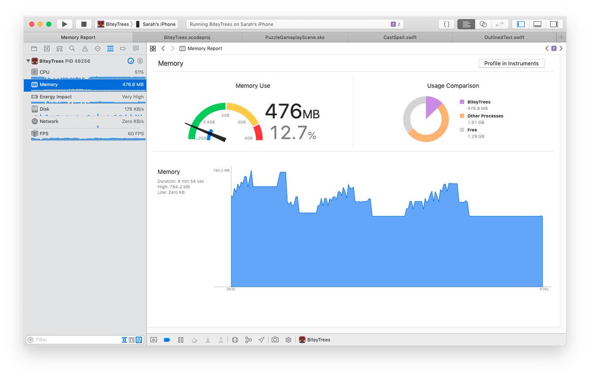Select the Disk gauge row
Image resolution: width=590 pixels, height=377 pixels.
[x=85, y=109]
